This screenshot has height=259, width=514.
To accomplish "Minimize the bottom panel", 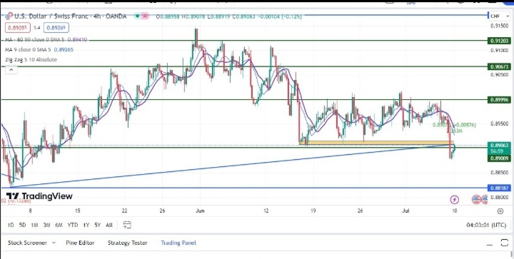I will [x=490, y=244].
